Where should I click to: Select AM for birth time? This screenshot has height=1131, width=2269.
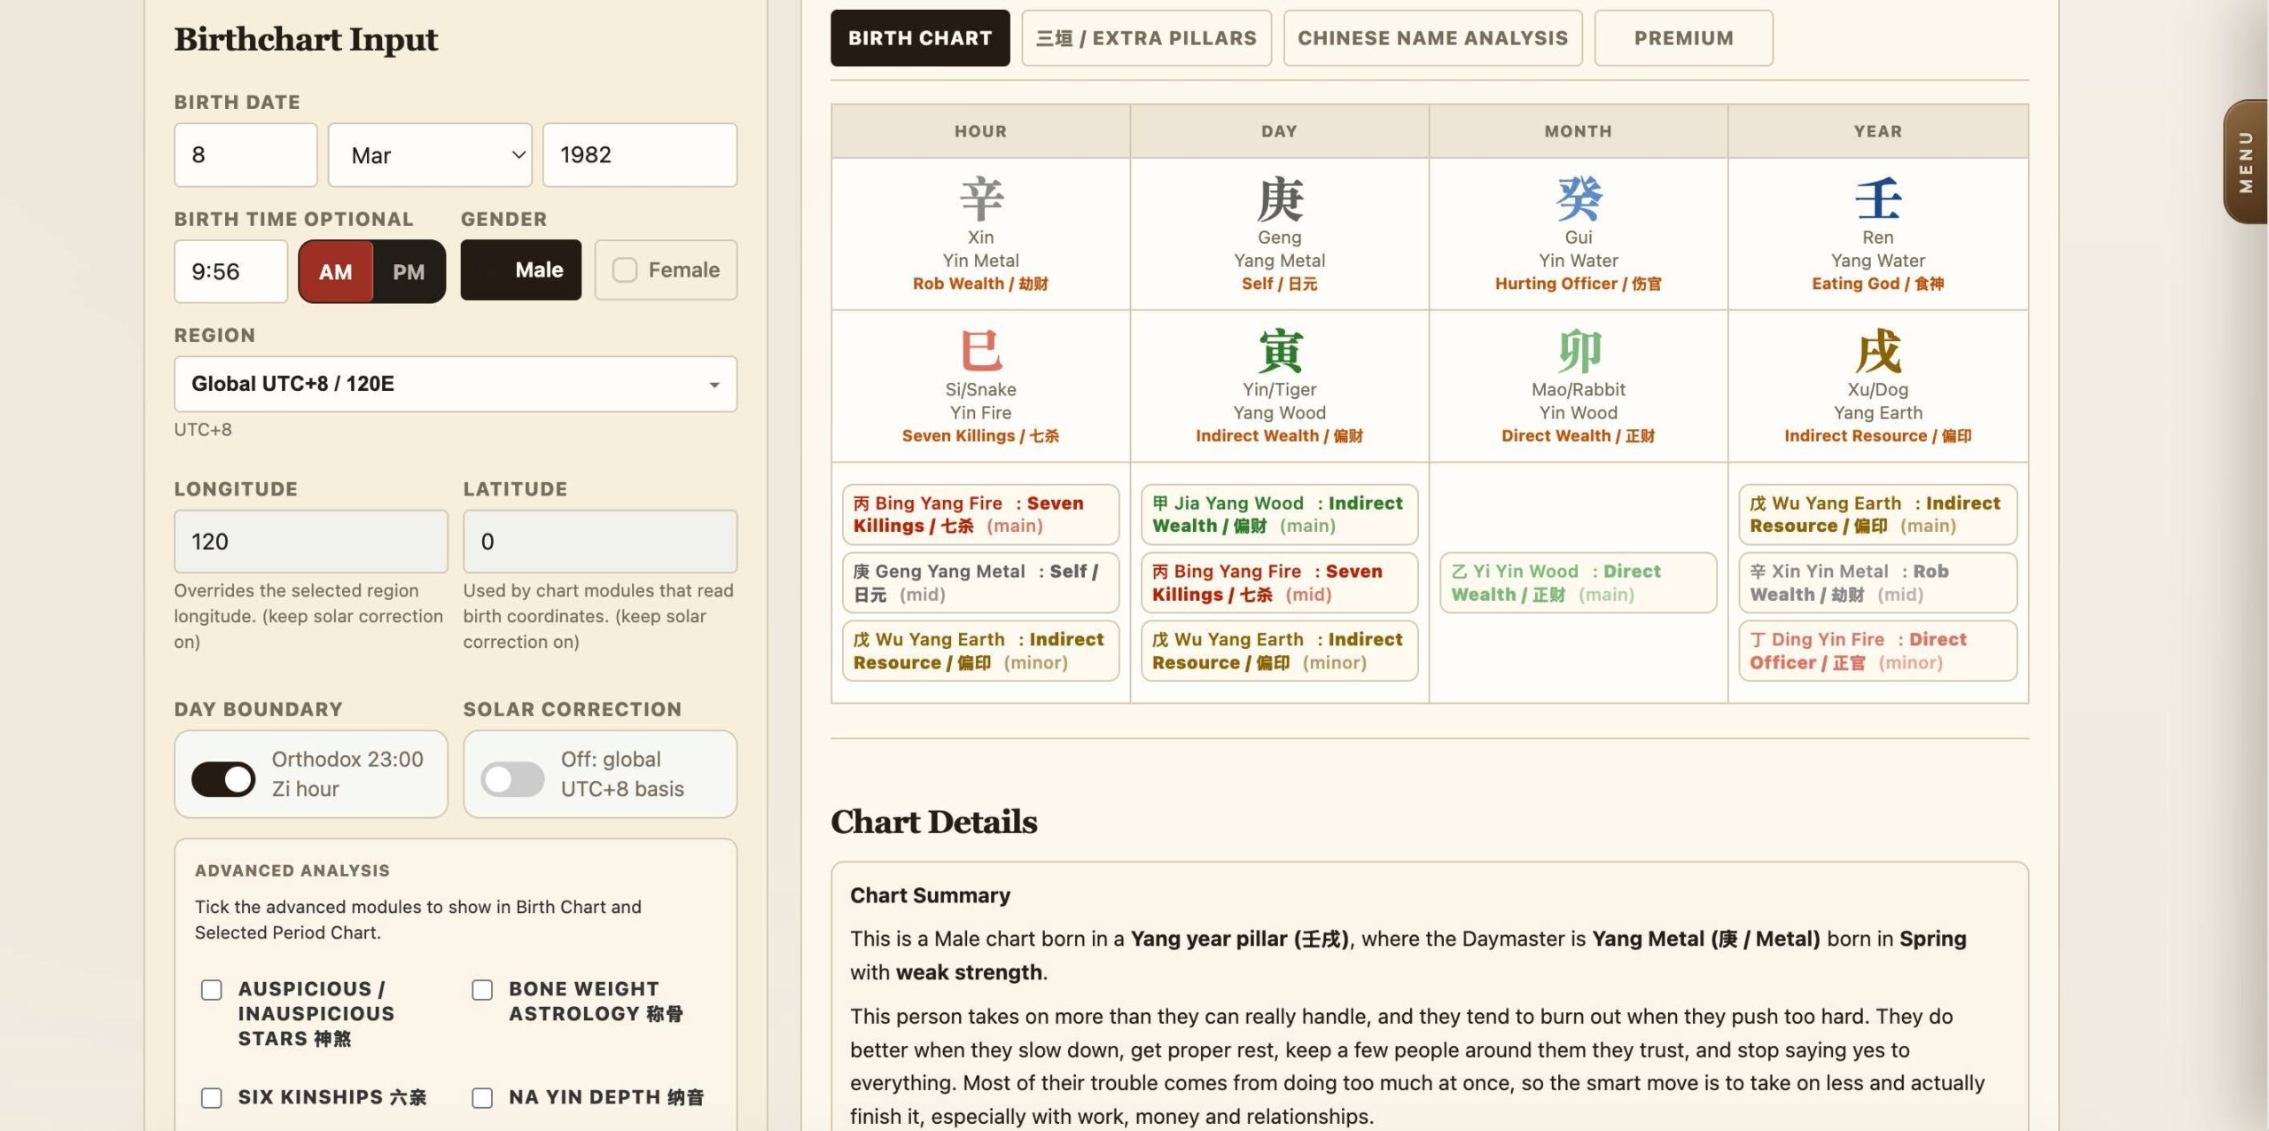(x=335, y=271)
